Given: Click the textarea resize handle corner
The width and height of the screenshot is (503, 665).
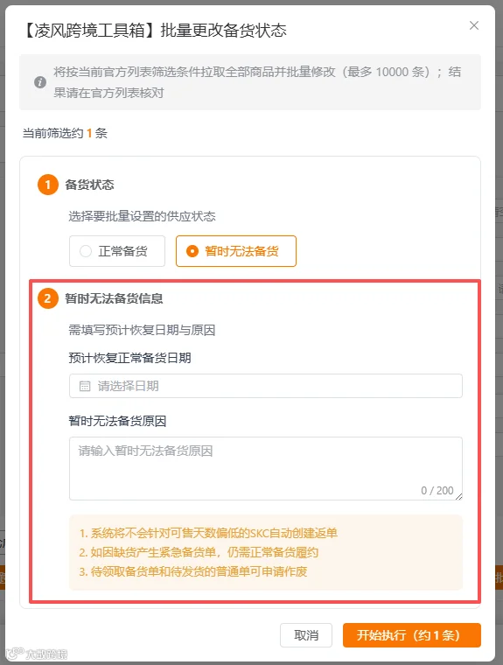Looking at the screenshot, I should pos(459,497).
